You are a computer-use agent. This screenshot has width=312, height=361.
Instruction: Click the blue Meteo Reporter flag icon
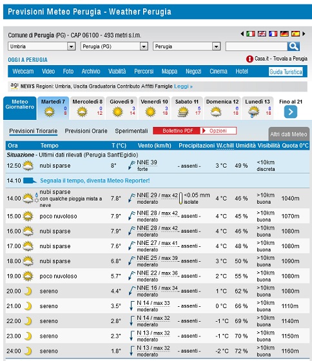coord(30,180)
